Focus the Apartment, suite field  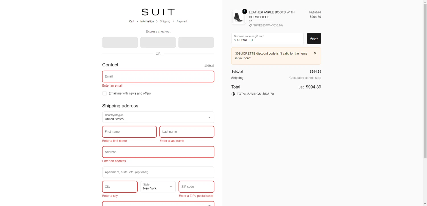[x=158, y=172]
